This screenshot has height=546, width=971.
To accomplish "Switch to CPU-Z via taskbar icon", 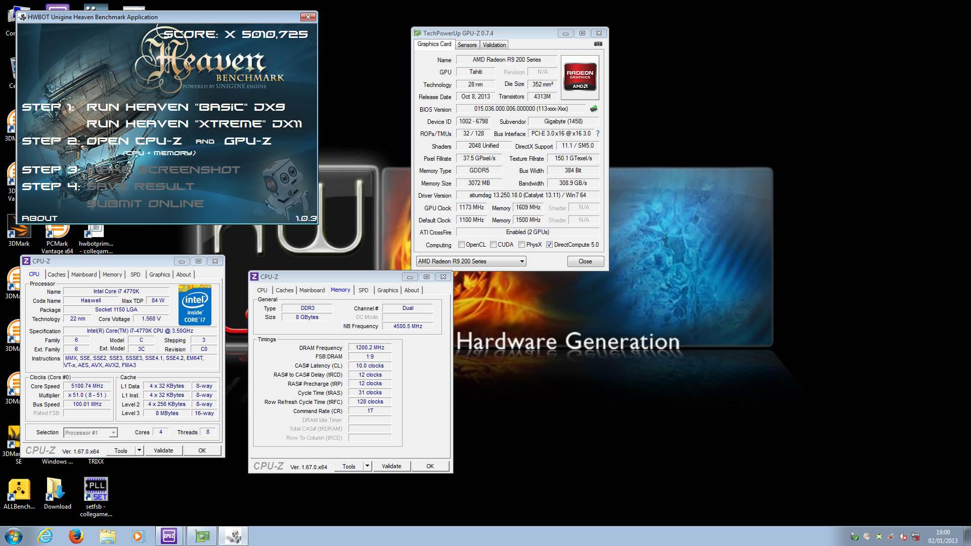I will click(169, 536).
